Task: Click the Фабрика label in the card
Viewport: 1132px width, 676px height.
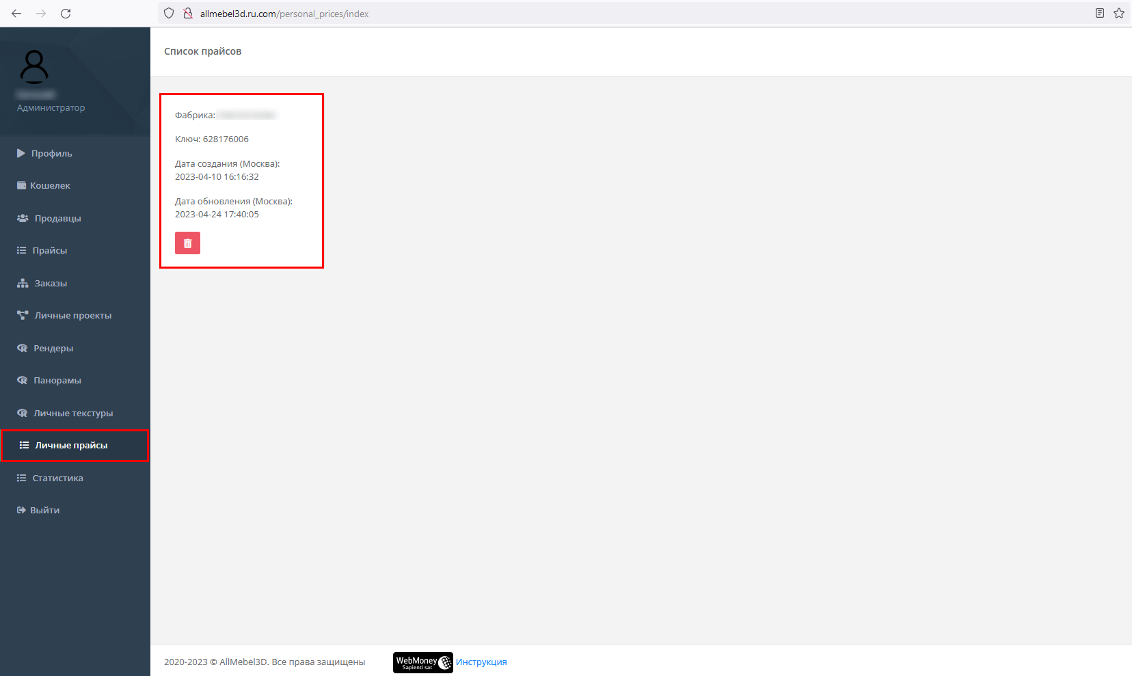Action: [195, 115]
